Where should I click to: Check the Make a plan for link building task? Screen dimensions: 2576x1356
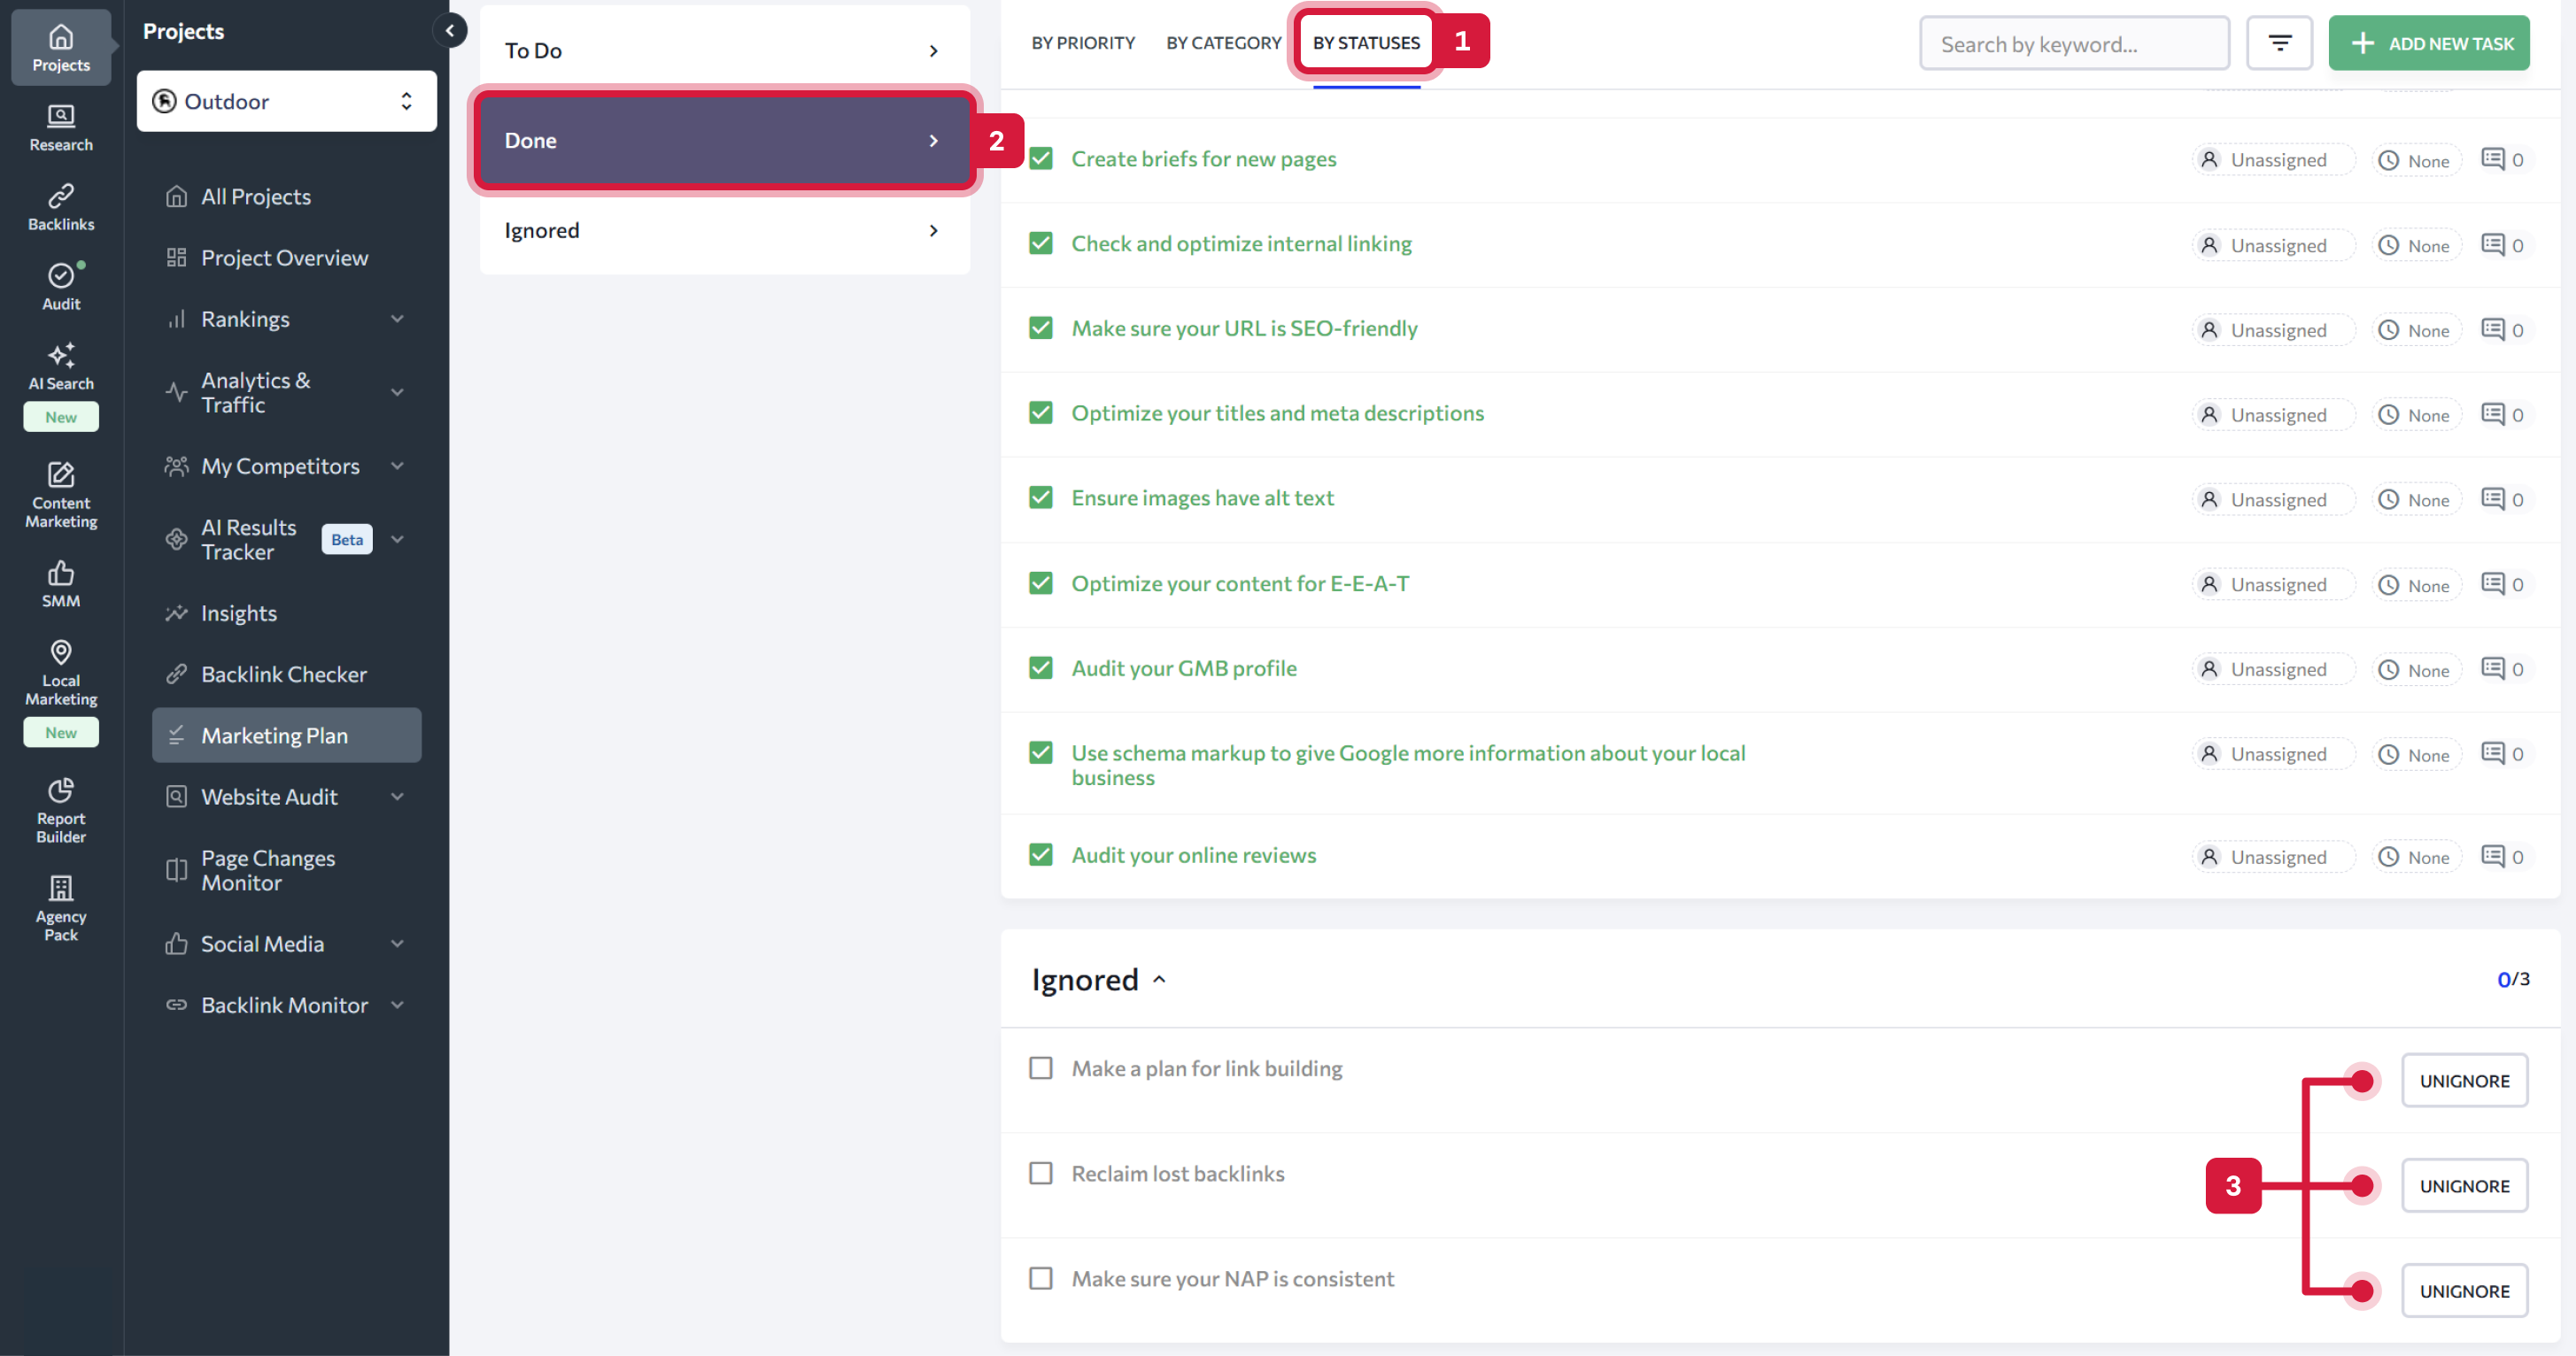pyautogui.click(x=1040, y=1067)
